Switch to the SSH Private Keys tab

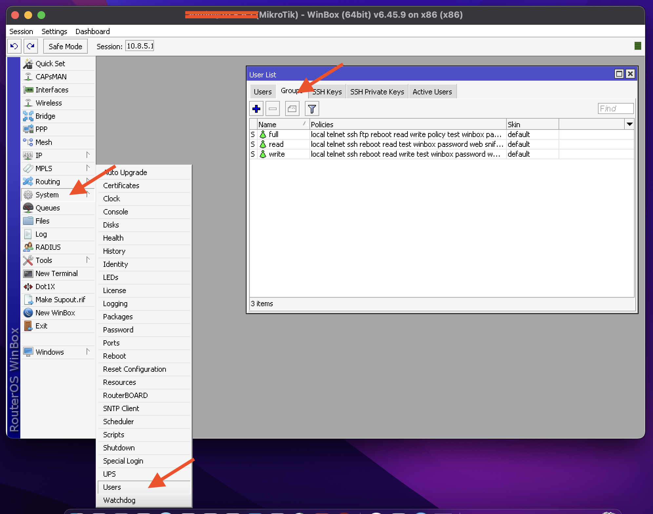pyautogui.click(x=377, y=92)
